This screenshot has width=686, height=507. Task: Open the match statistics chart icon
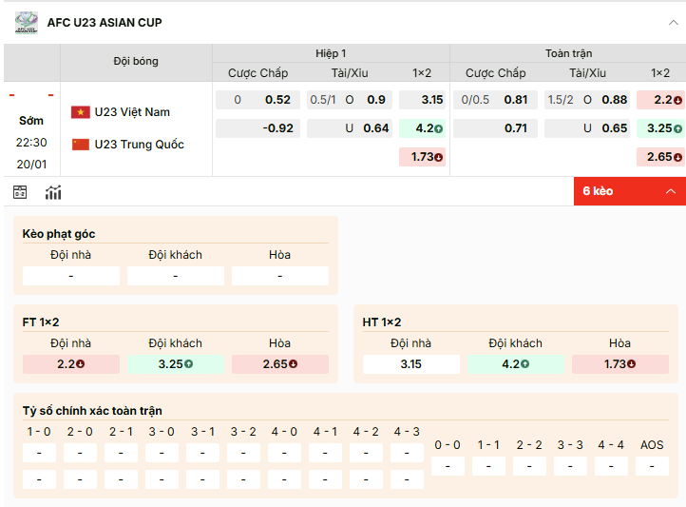tap(53, 192)
